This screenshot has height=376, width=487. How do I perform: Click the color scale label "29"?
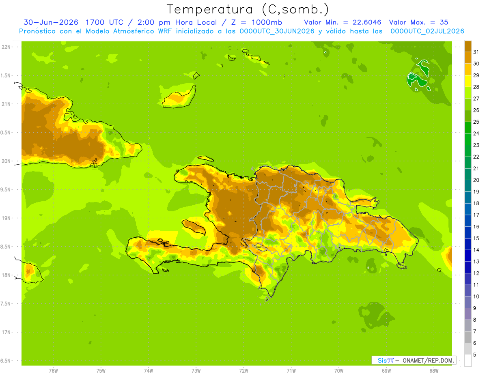[476, 75]
